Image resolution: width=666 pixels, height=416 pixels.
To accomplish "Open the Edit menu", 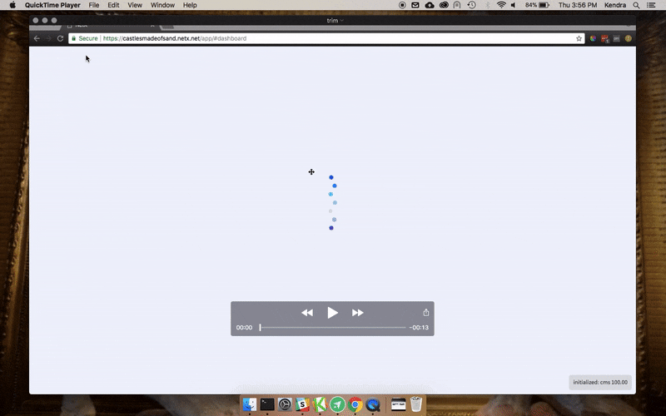I will 113,5.
